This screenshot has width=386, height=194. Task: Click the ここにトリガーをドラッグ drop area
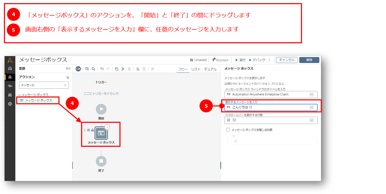tap(102, 93)
